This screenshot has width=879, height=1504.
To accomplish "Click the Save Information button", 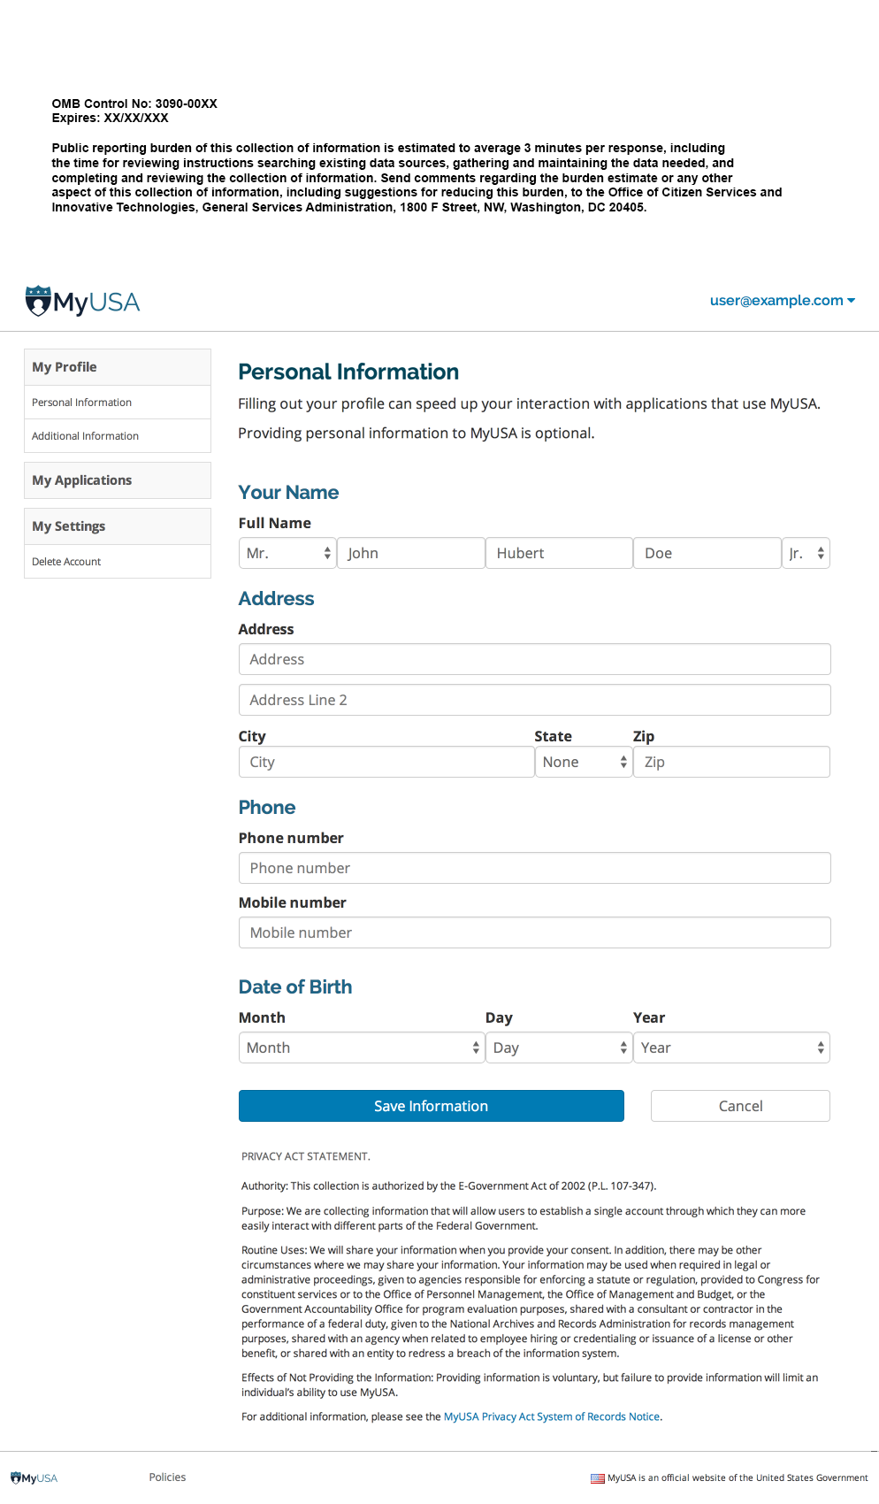I will [431, 1106].
